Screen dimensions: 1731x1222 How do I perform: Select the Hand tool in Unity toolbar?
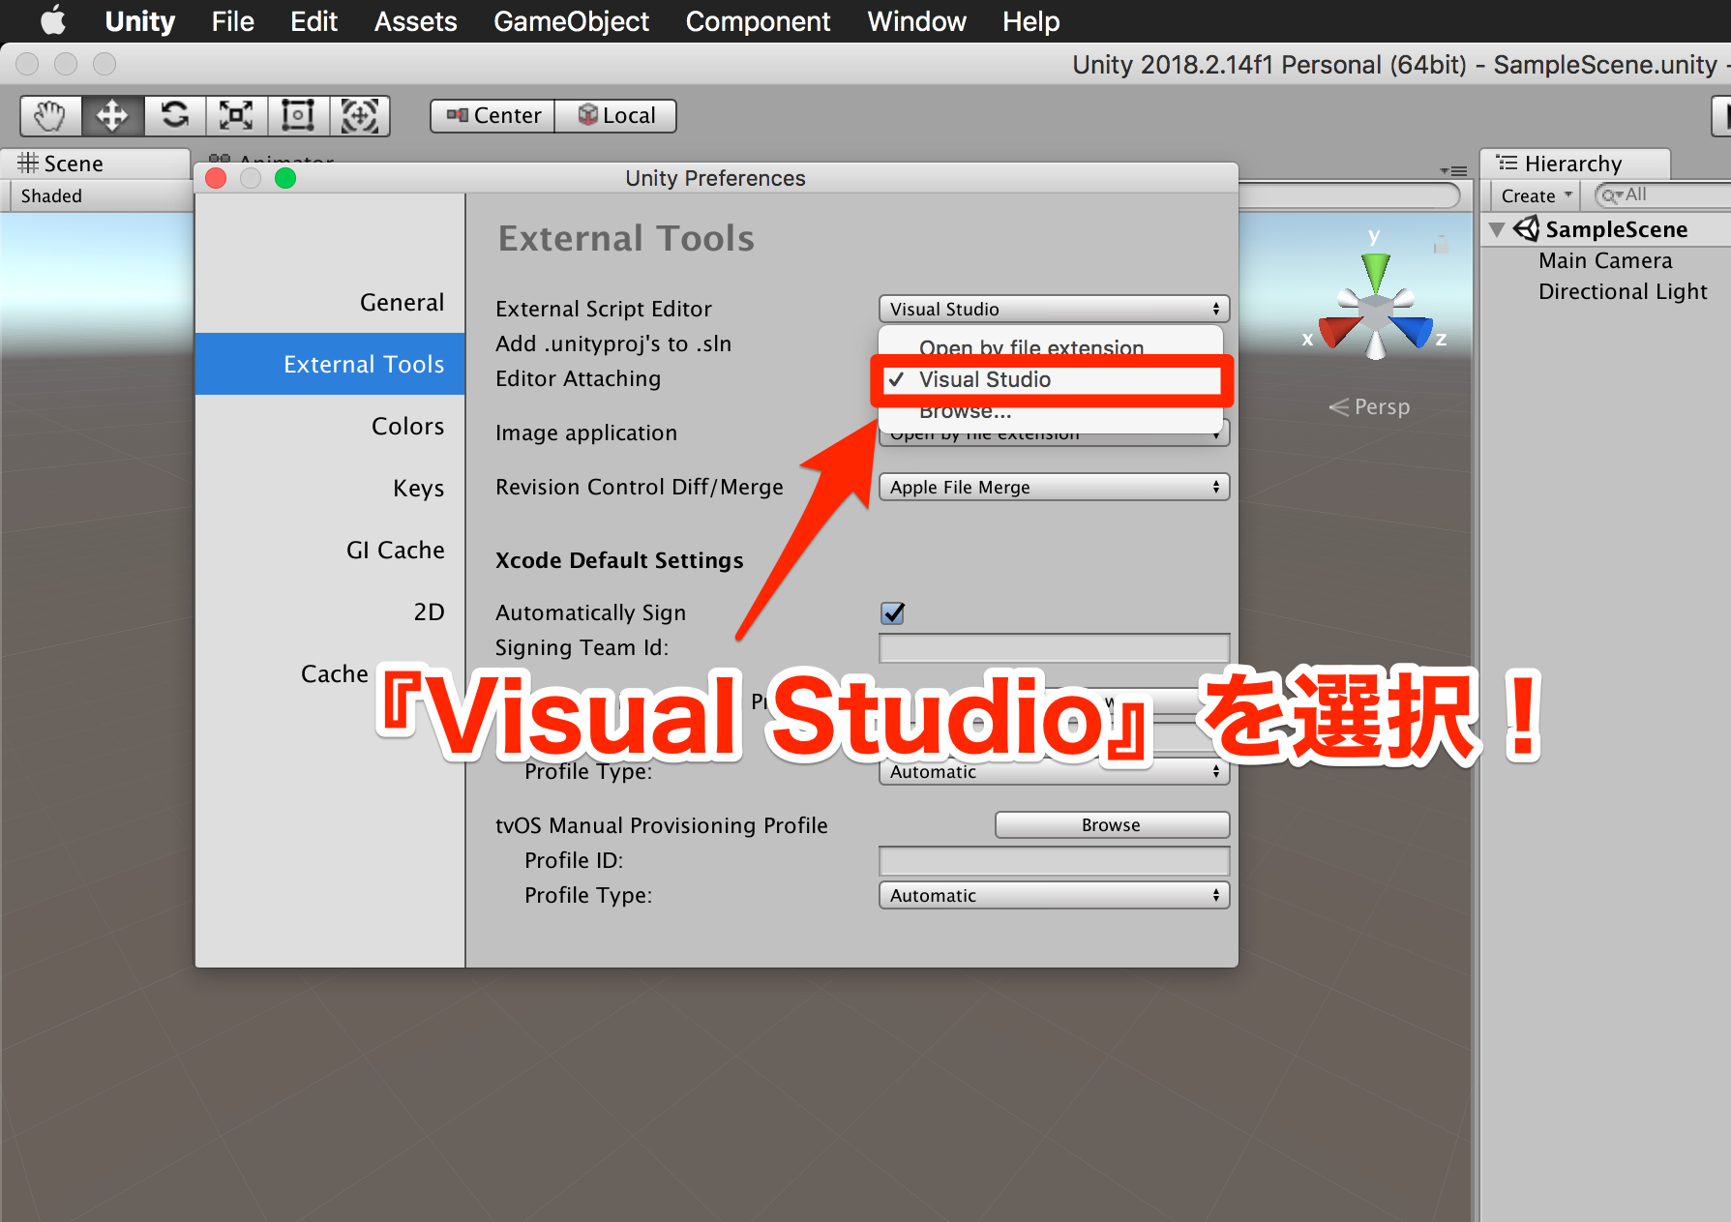pos(50,116)
